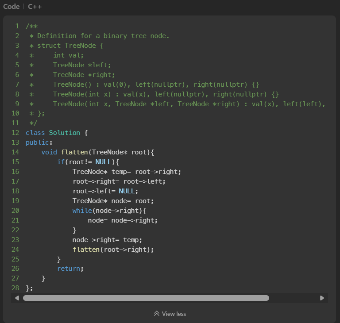Click 'TreeNode(int x) : val(x)' line 8
This screenshot has width=340, height=323.
pyautogui.click(x=166, y=94)
